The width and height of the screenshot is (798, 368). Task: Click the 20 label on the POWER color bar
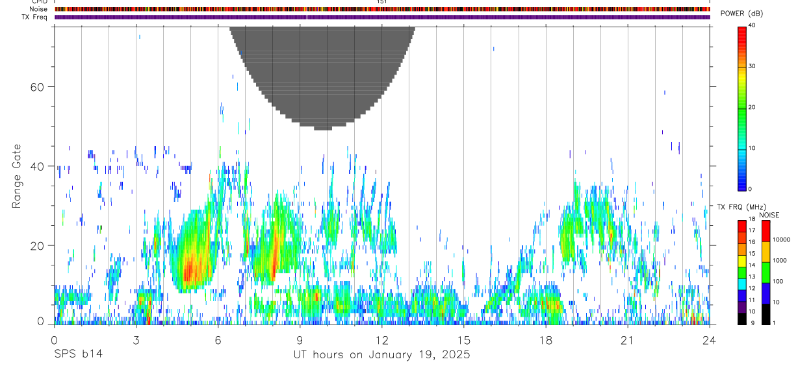(753, 108)
